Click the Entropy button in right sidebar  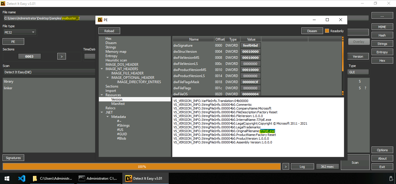(x=382, y=52)
